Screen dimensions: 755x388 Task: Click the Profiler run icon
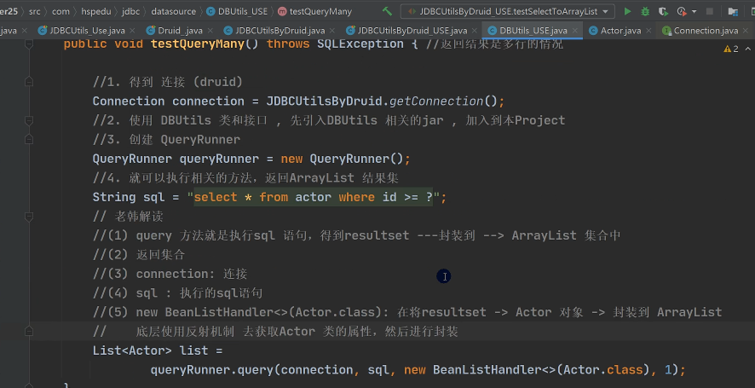pyautogui.click(x=682, y=11)
